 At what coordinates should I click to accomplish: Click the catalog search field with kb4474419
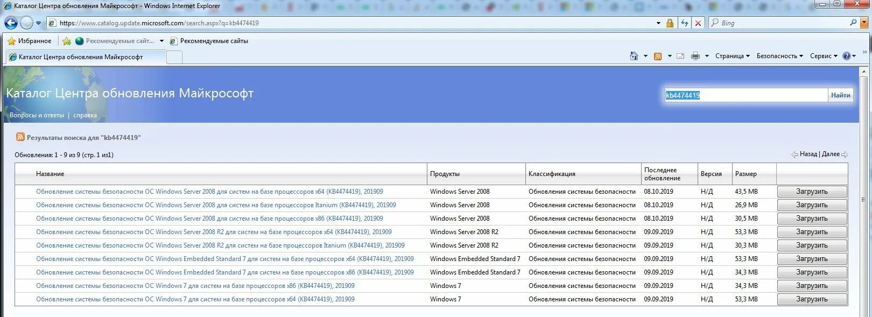746,95
